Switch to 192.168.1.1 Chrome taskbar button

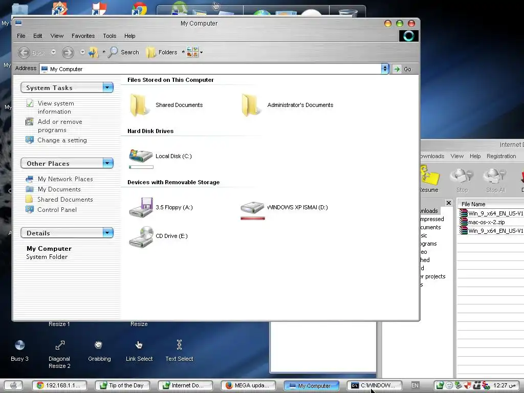click(59, 385)
